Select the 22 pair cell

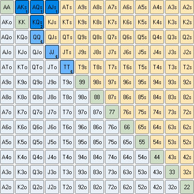[x=187, y=187]
